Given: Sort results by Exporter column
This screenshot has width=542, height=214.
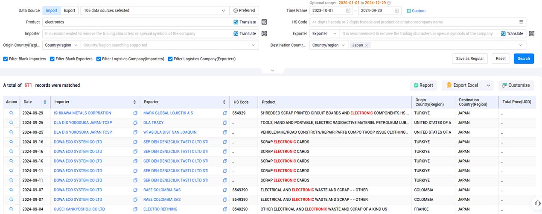Looking at the screenshot, I should point(224,102).
